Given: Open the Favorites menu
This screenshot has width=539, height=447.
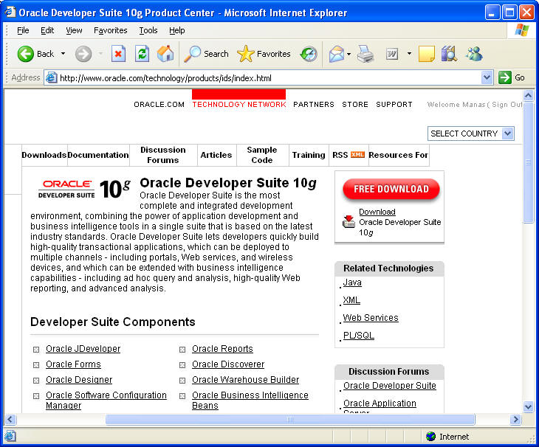Looking at the screenshot, I should (x=110, y=30).
